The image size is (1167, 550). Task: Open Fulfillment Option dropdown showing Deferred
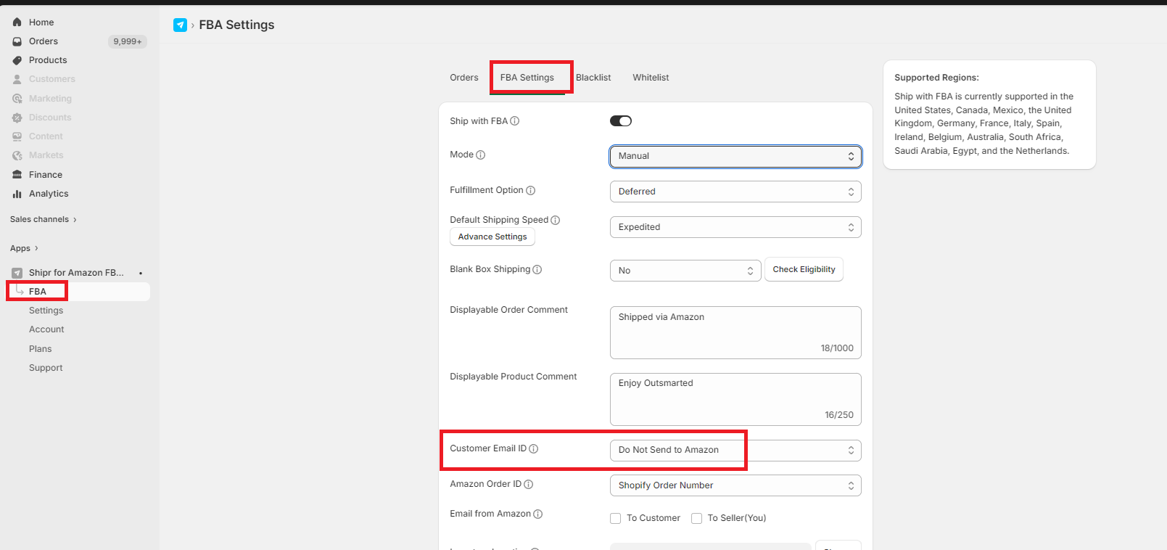(735, 192)
